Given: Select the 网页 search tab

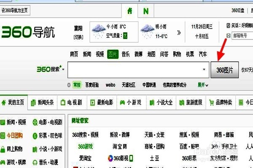Looking at the screenshot, I should click(x=74, y=54).
